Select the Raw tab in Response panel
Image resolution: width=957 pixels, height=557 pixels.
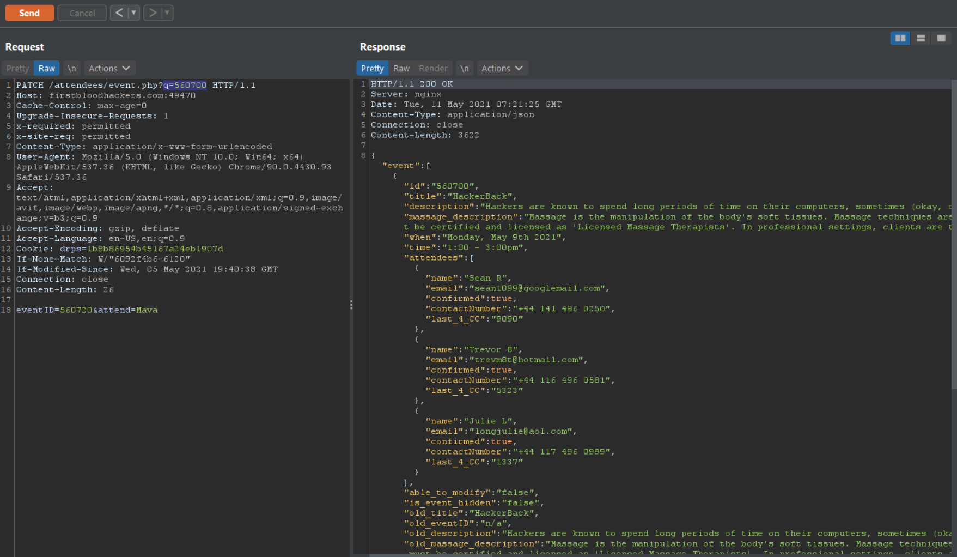401,68
